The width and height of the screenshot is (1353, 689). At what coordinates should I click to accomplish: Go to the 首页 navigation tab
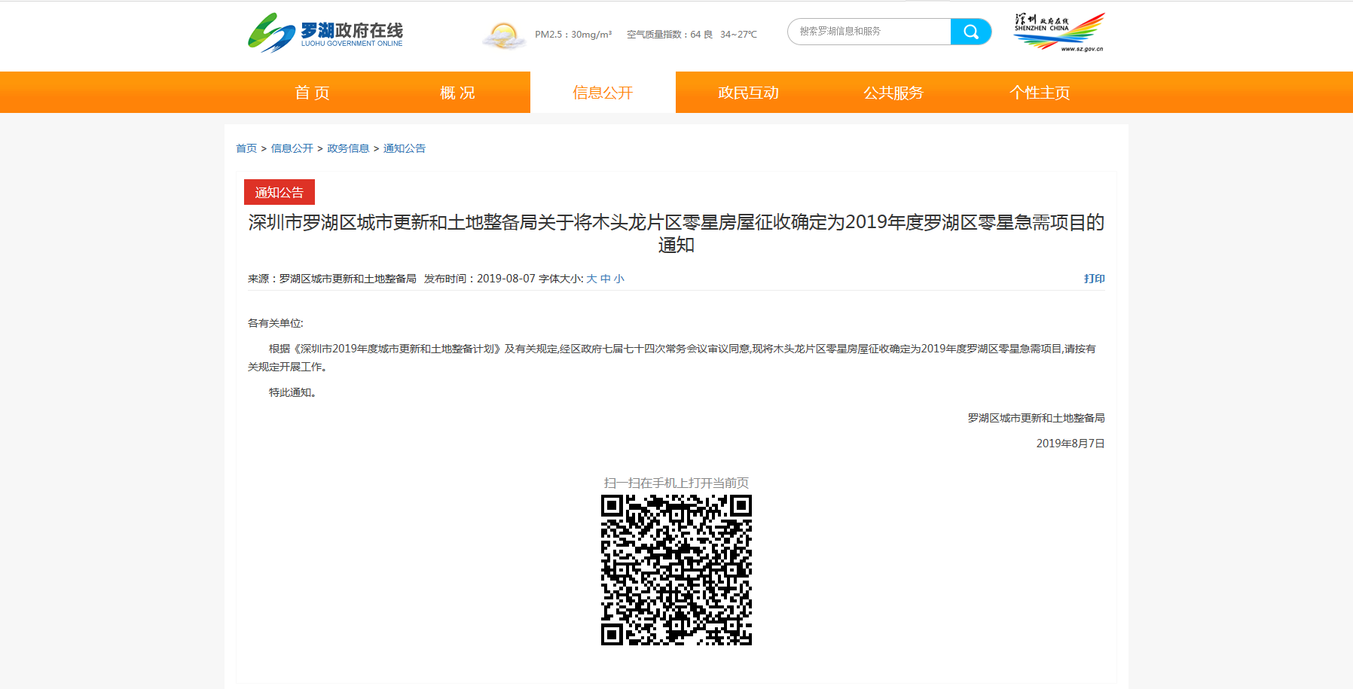pos(312,93)
